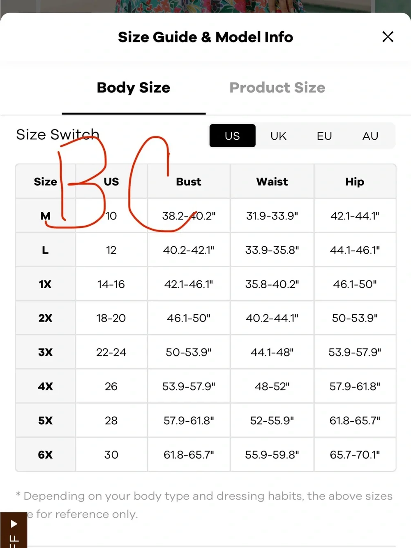Tap the Size column header

coord(46,182)
